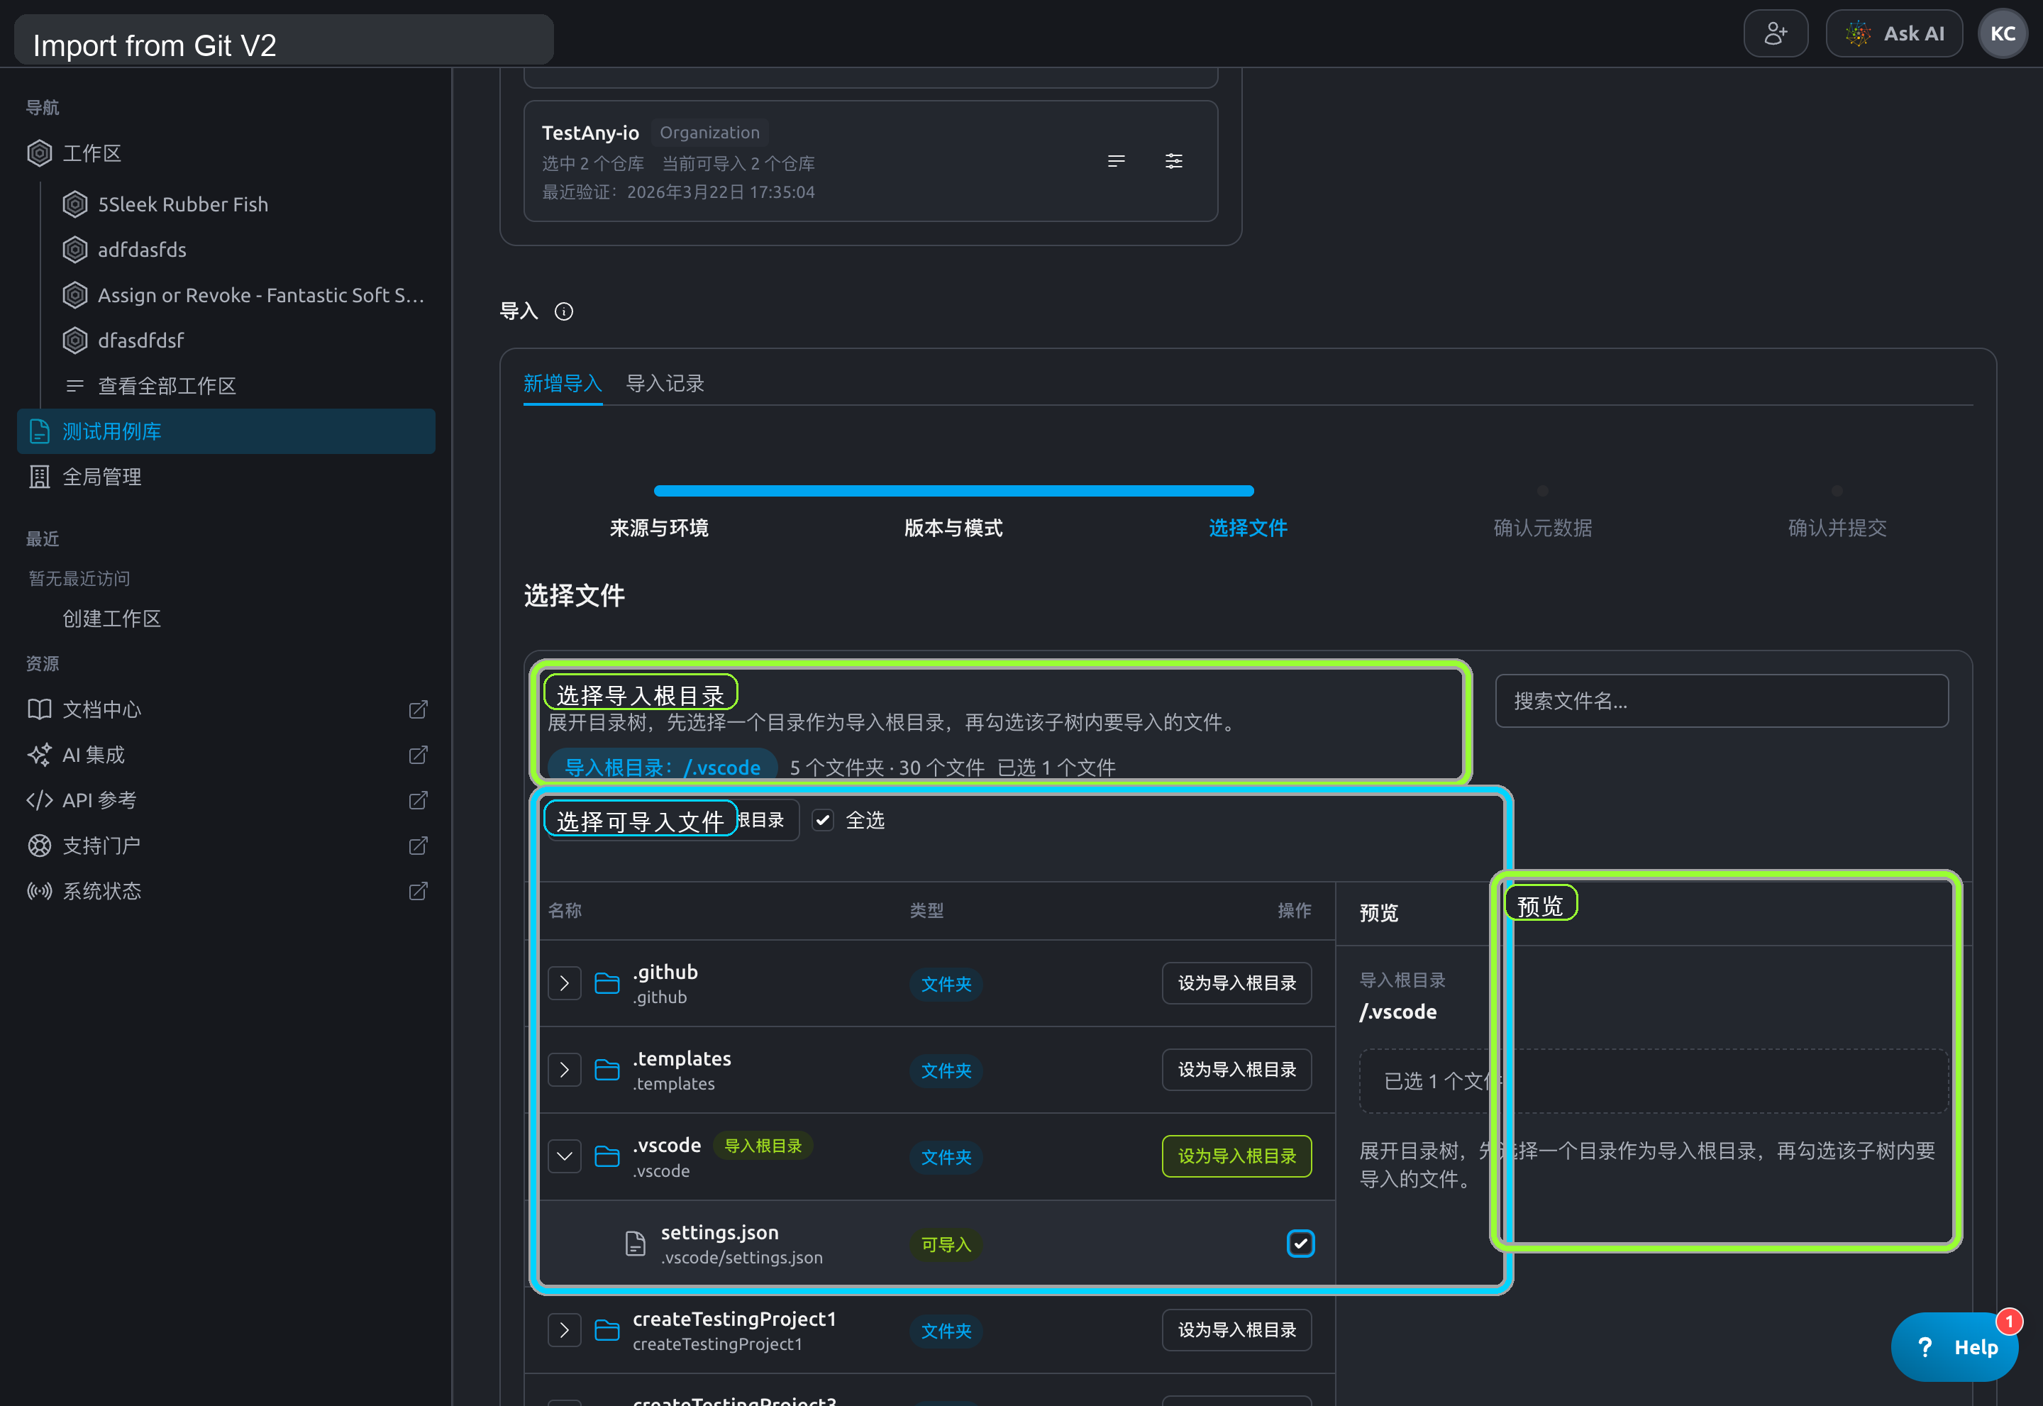
Task: Go to the 来源与环境 step
Action: [659, 528]
